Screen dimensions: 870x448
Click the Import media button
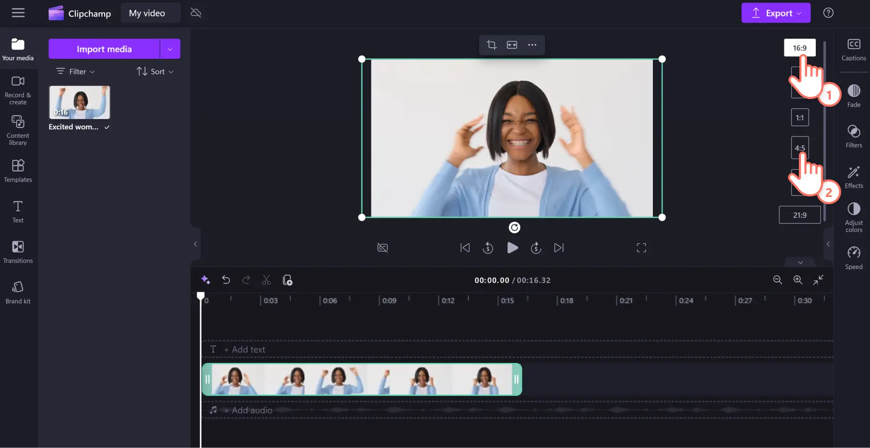point(104,49)
